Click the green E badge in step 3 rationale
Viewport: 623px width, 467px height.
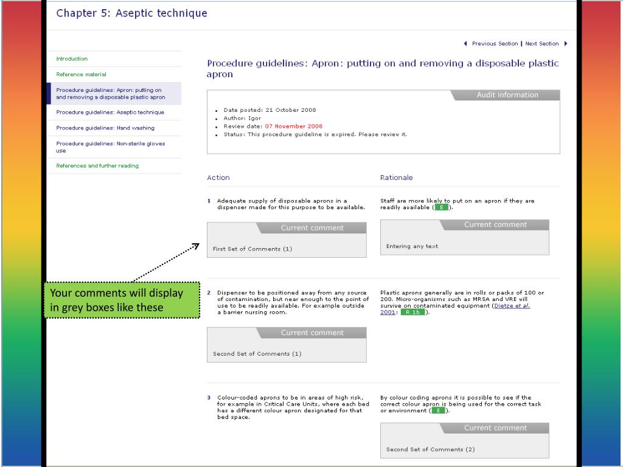[x=438, y=410]
